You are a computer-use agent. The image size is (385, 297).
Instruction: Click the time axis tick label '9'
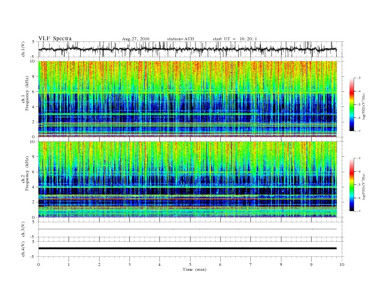(x=311, y=264)
